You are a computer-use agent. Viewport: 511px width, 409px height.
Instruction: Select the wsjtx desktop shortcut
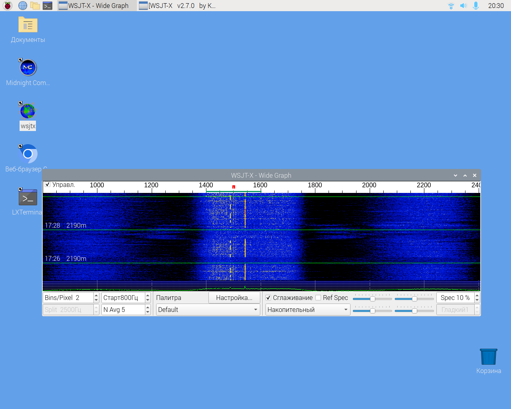tap(28, 115)
